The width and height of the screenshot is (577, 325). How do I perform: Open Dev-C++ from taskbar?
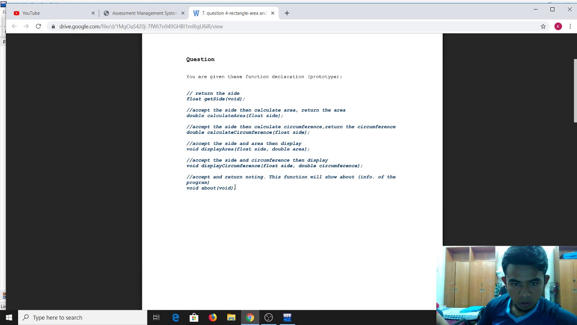point(287,317)
